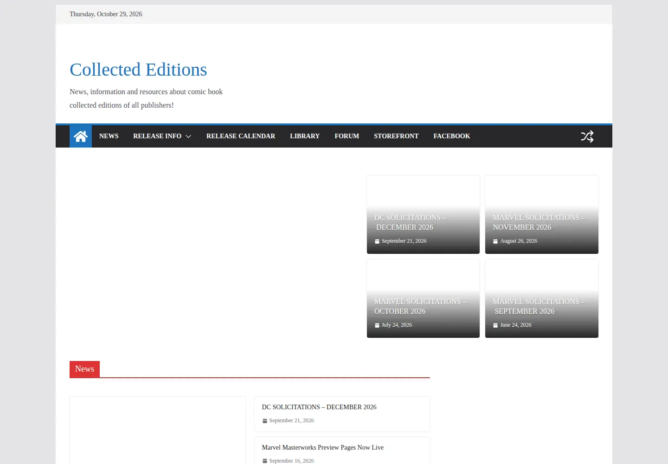This screenshot has height=464, width=668.
Task: Open the Storefront menu item
Action: click(x=396, y=136)
